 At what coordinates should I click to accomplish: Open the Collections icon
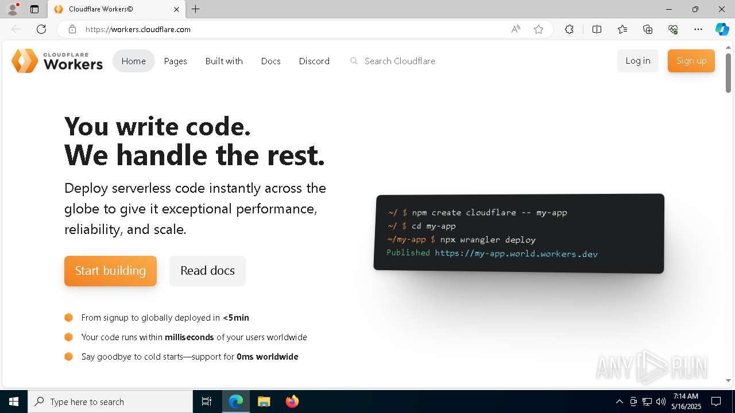[x=648, y=29]
